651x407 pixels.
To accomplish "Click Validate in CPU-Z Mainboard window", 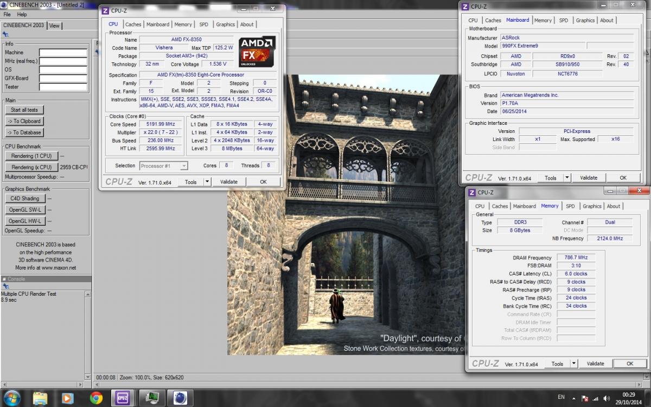I will tap(589, 177).
